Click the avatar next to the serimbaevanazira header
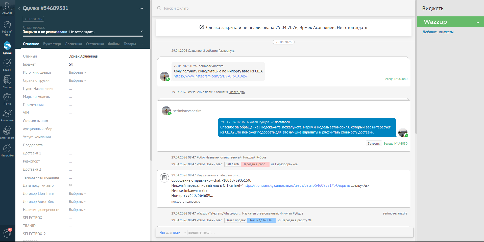 pos(166,111)
